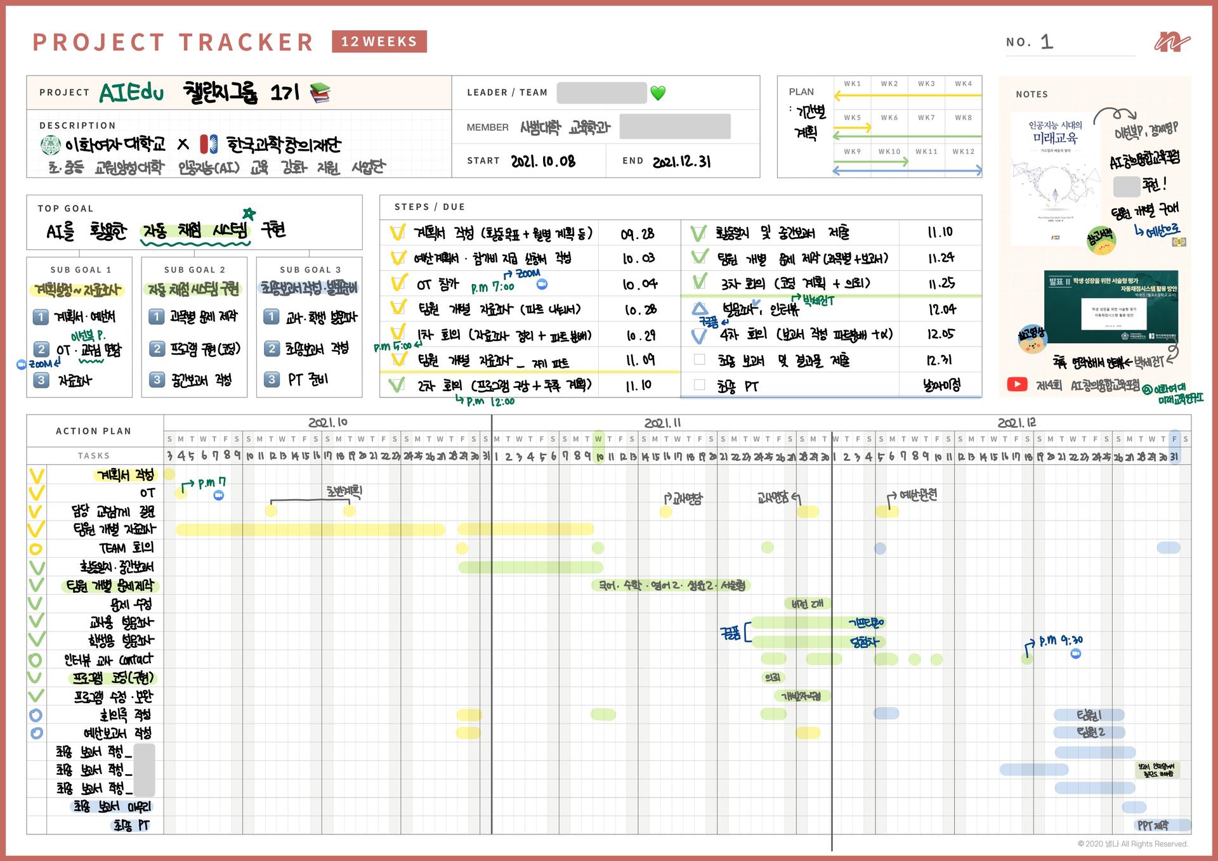This screenshot has width=1218, height=861.
Task: Click the blue Zoom icon in OT step row
Action: [x=542, y=285]
